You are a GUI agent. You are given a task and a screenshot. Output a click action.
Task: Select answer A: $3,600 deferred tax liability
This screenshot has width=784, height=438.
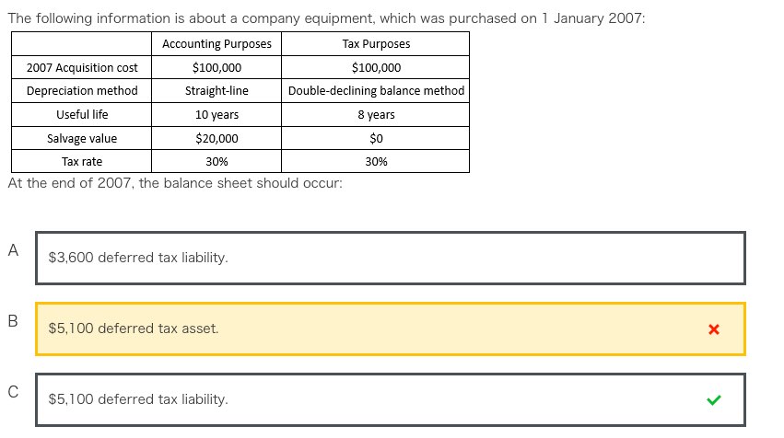coord(390,258)
